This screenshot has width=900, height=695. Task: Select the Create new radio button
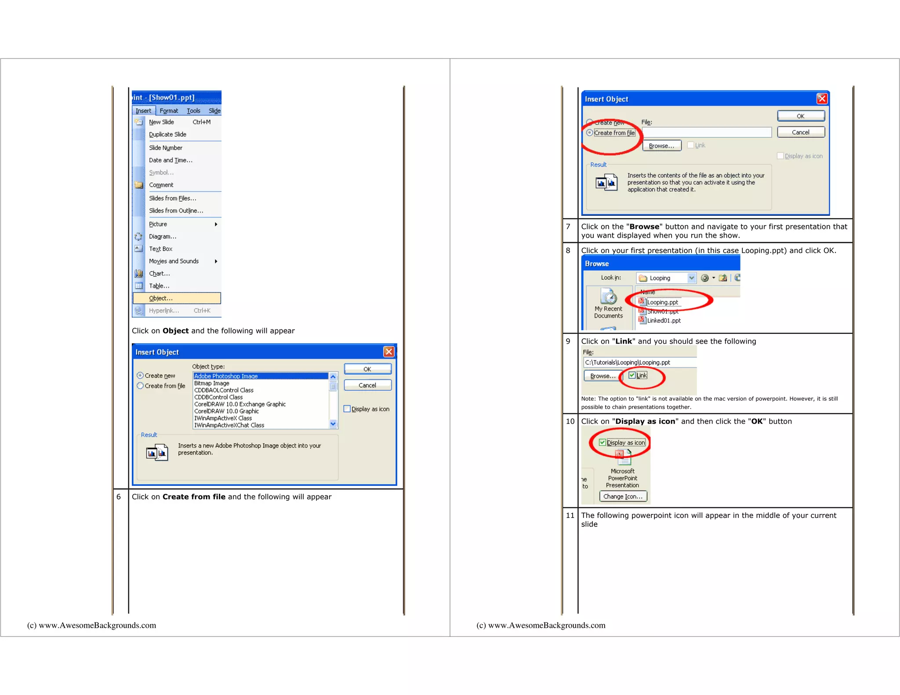coord(140,376)
